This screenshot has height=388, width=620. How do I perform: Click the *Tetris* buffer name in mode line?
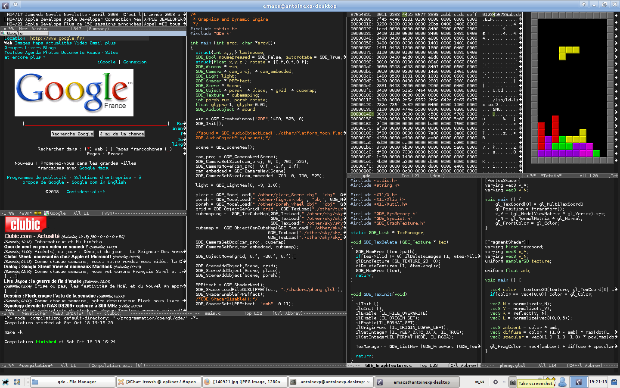click(x=551, y=176)
